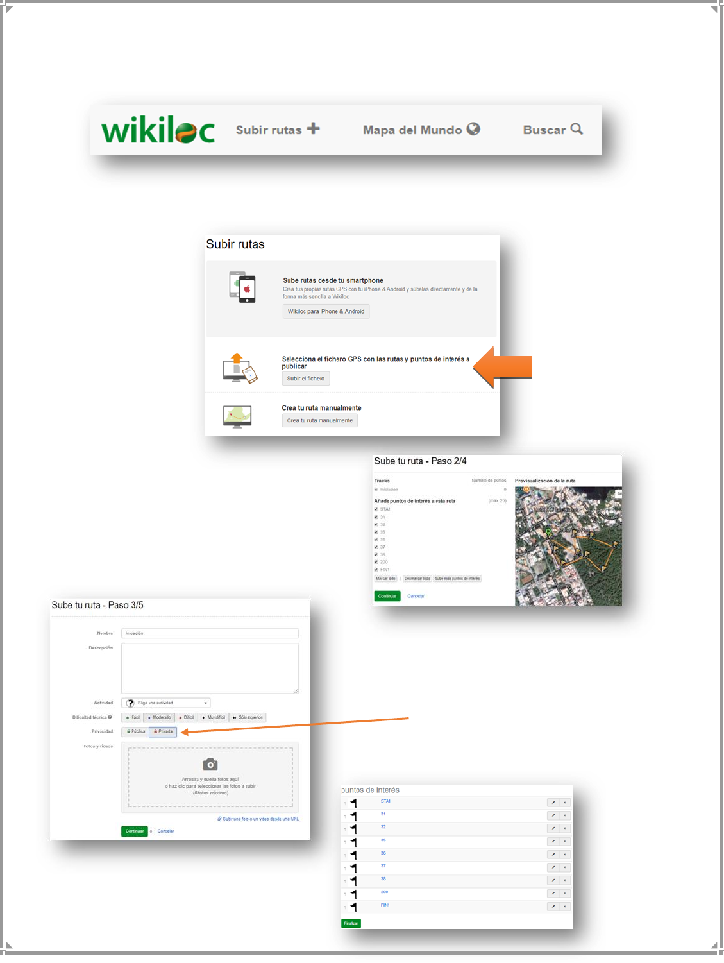Open the Subir rutas menu item
The width and height of the screenshot is (724, 963).
pyautogui.click(x=278, y=130)
